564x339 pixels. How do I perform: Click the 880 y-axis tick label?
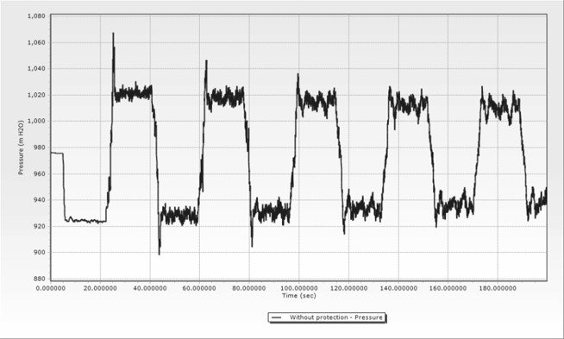coord(40,279)
